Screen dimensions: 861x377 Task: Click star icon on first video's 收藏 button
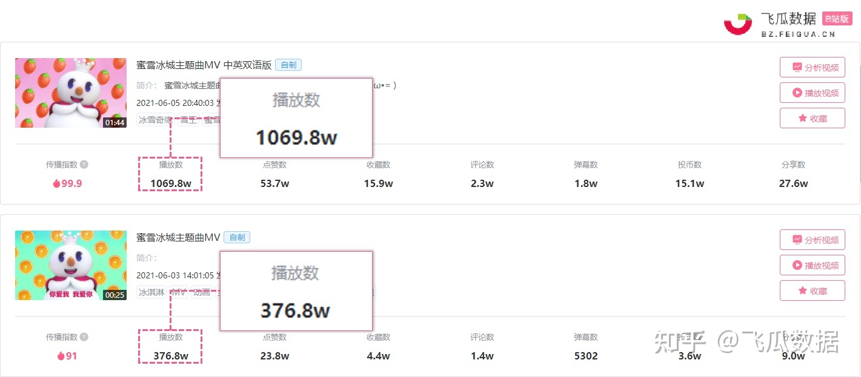point(802,119)
